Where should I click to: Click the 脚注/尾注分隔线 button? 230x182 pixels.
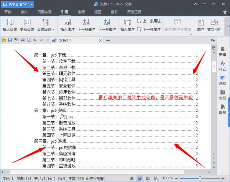pos(177,25)
